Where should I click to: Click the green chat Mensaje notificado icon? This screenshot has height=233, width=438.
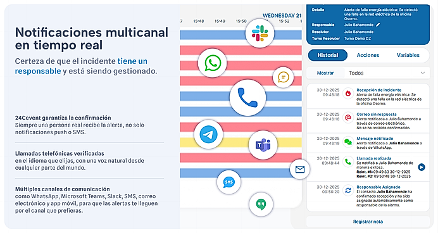[348, 142]
